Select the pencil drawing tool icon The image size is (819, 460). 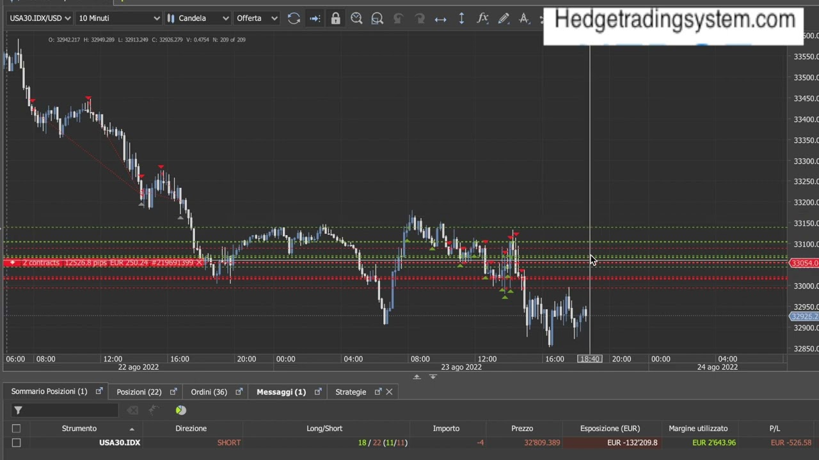point(504,19)
